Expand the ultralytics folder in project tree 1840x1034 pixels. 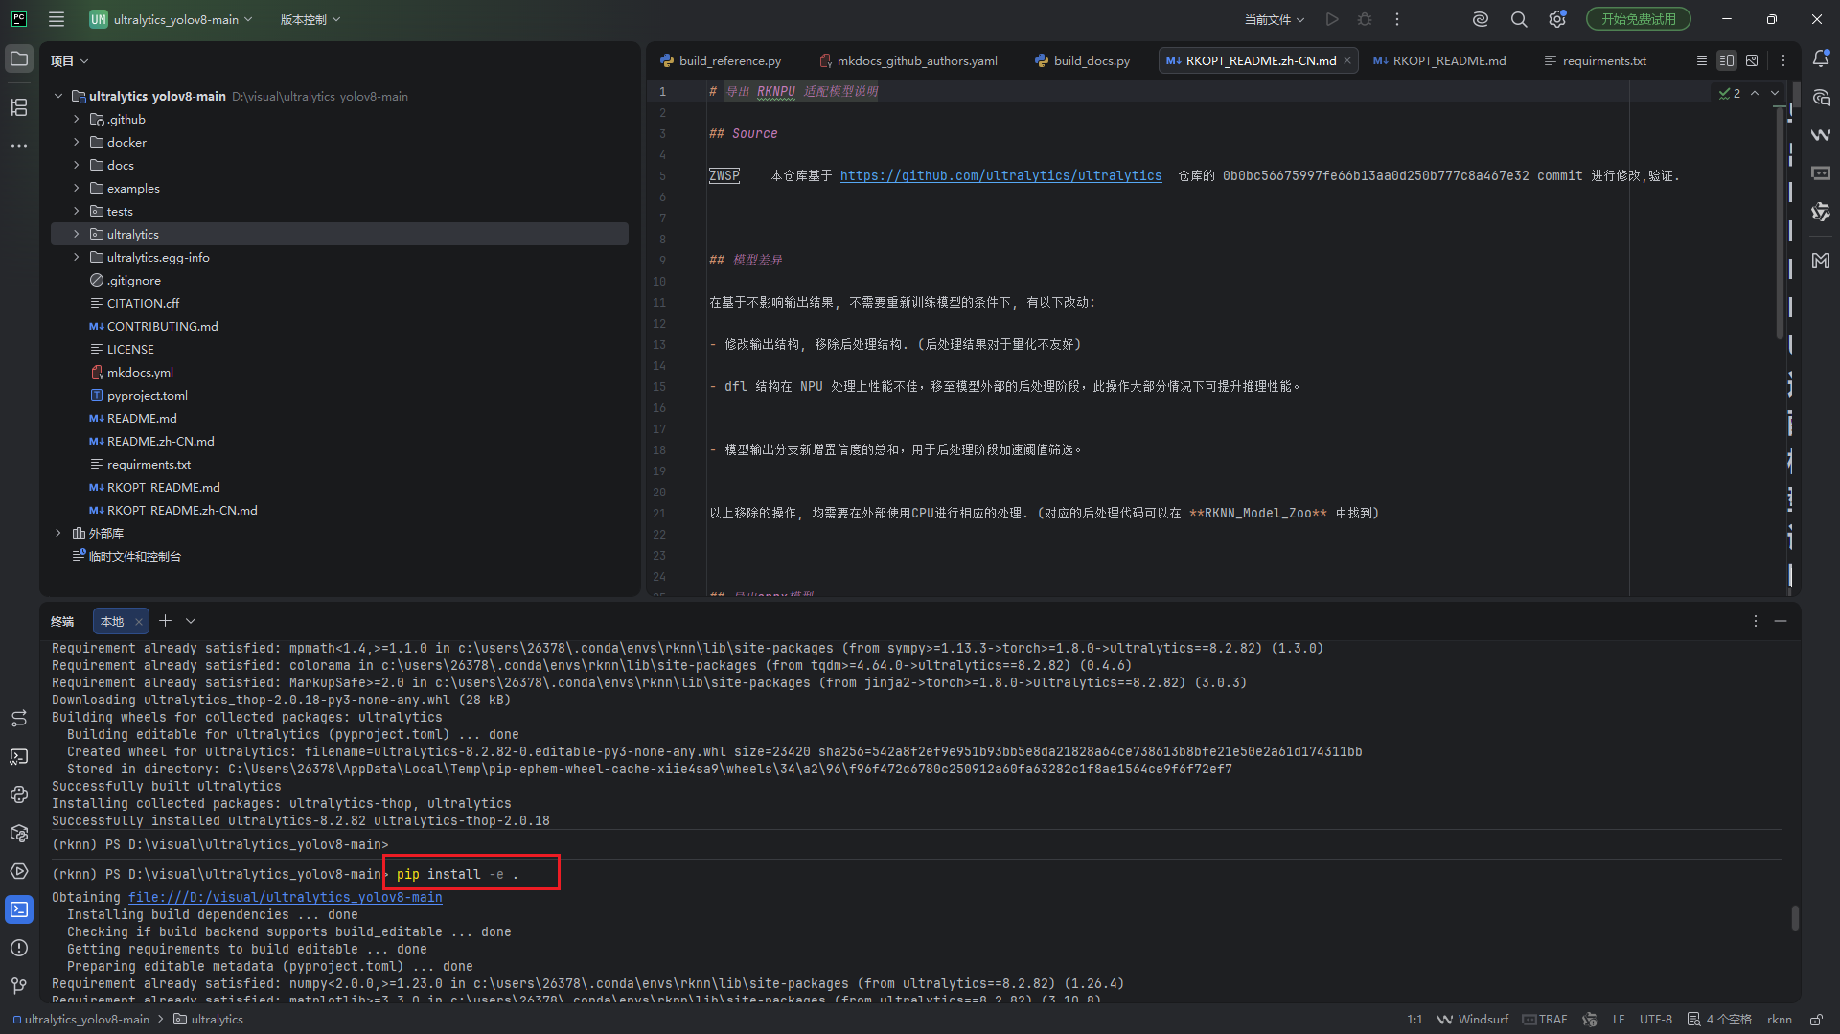(x=77, y=234)
